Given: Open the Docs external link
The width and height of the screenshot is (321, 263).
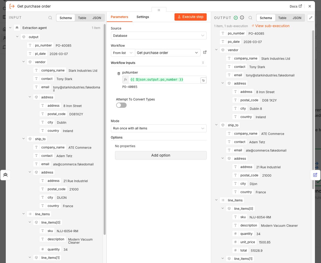Looking at the screenshot, I should coord(296,6).
